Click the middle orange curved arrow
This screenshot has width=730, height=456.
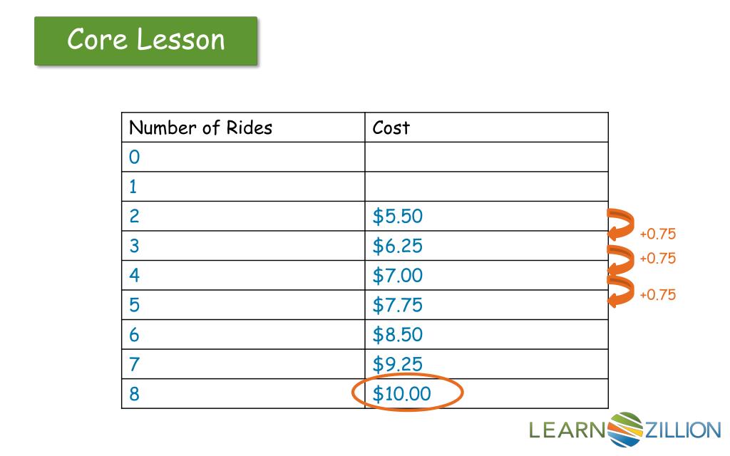pyautogui.click(x=621, y=259)
